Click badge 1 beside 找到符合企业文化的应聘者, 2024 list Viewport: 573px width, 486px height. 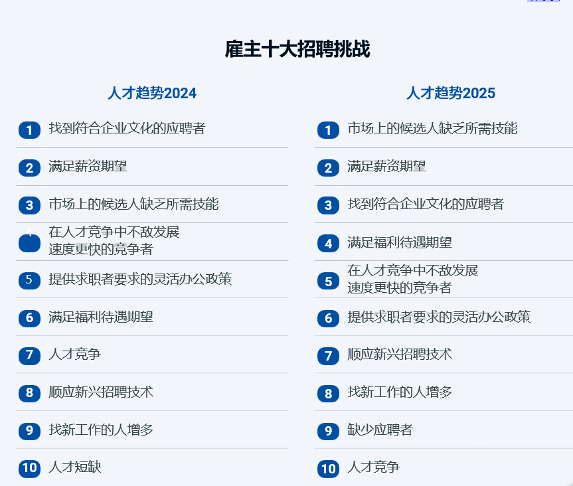click(x=30, y=130)
